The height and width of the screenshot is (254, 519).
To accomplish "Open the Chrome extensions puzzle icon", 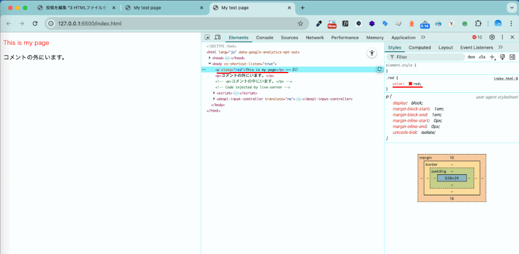I will 478,24.
